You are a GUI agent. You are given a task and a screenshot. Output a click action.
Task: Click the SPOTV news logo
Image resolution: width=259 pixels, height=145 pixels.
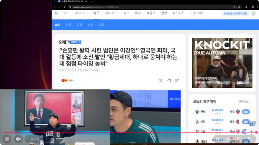(70, 42)
